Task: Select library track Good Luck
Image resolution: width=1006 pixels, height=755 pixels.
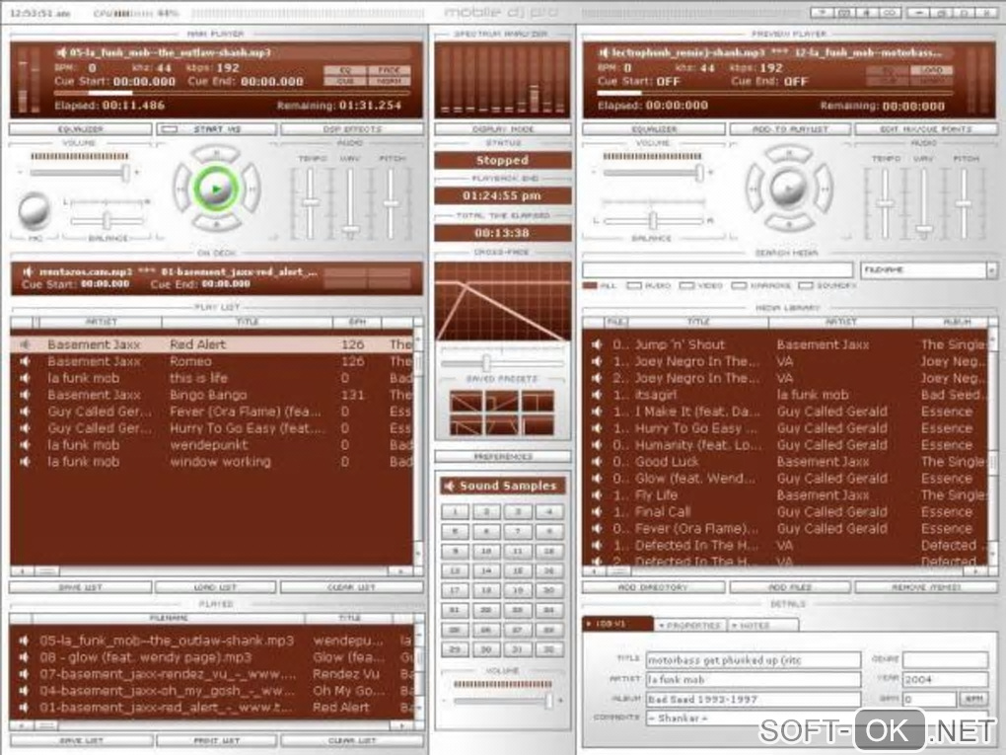Action: (x=785, y=462)
